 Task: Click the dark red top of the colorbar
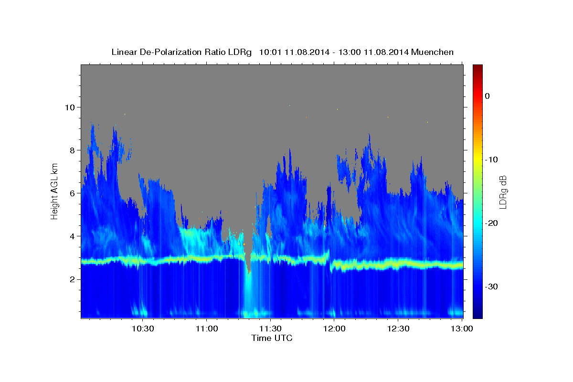[477, 68]
